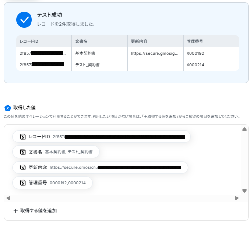Click the Notion icon beside レコードID
The height and width of the screenshot is (225, 251).
click(23, 137)
